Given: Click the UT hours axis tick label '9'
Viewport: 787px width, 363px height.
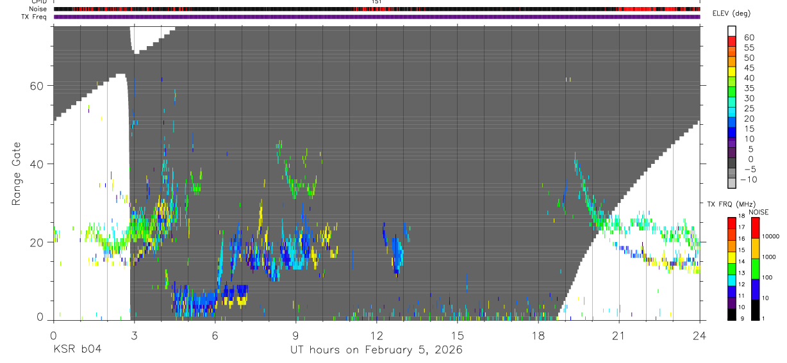Looking at the screenshot, I should click(x=295, y=335).
